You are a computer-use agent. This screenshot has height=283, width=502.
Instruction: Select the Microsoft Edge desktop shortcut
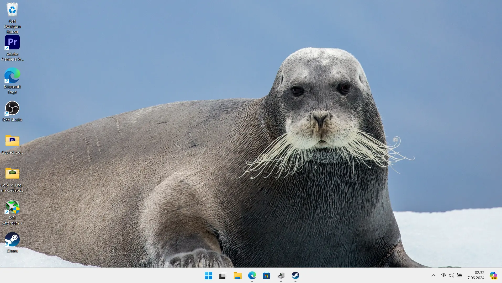click(12, 81)
